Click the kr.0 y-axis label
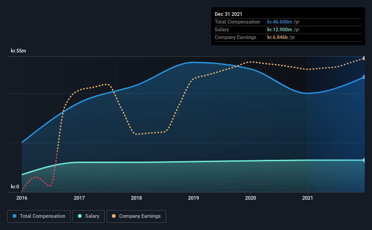The height and width of the screenshot is (230, 372). pos(15,187)
